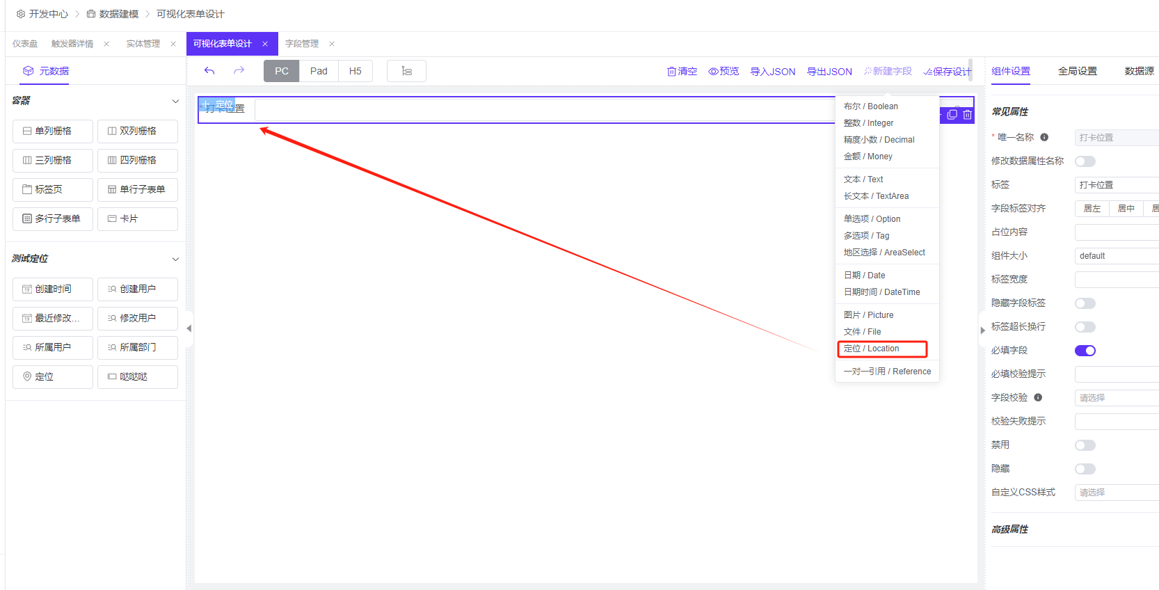This screenshot has width=1159, height=590.
Task: Click the redo arrow icon
Action: click(x=239, y=71)
